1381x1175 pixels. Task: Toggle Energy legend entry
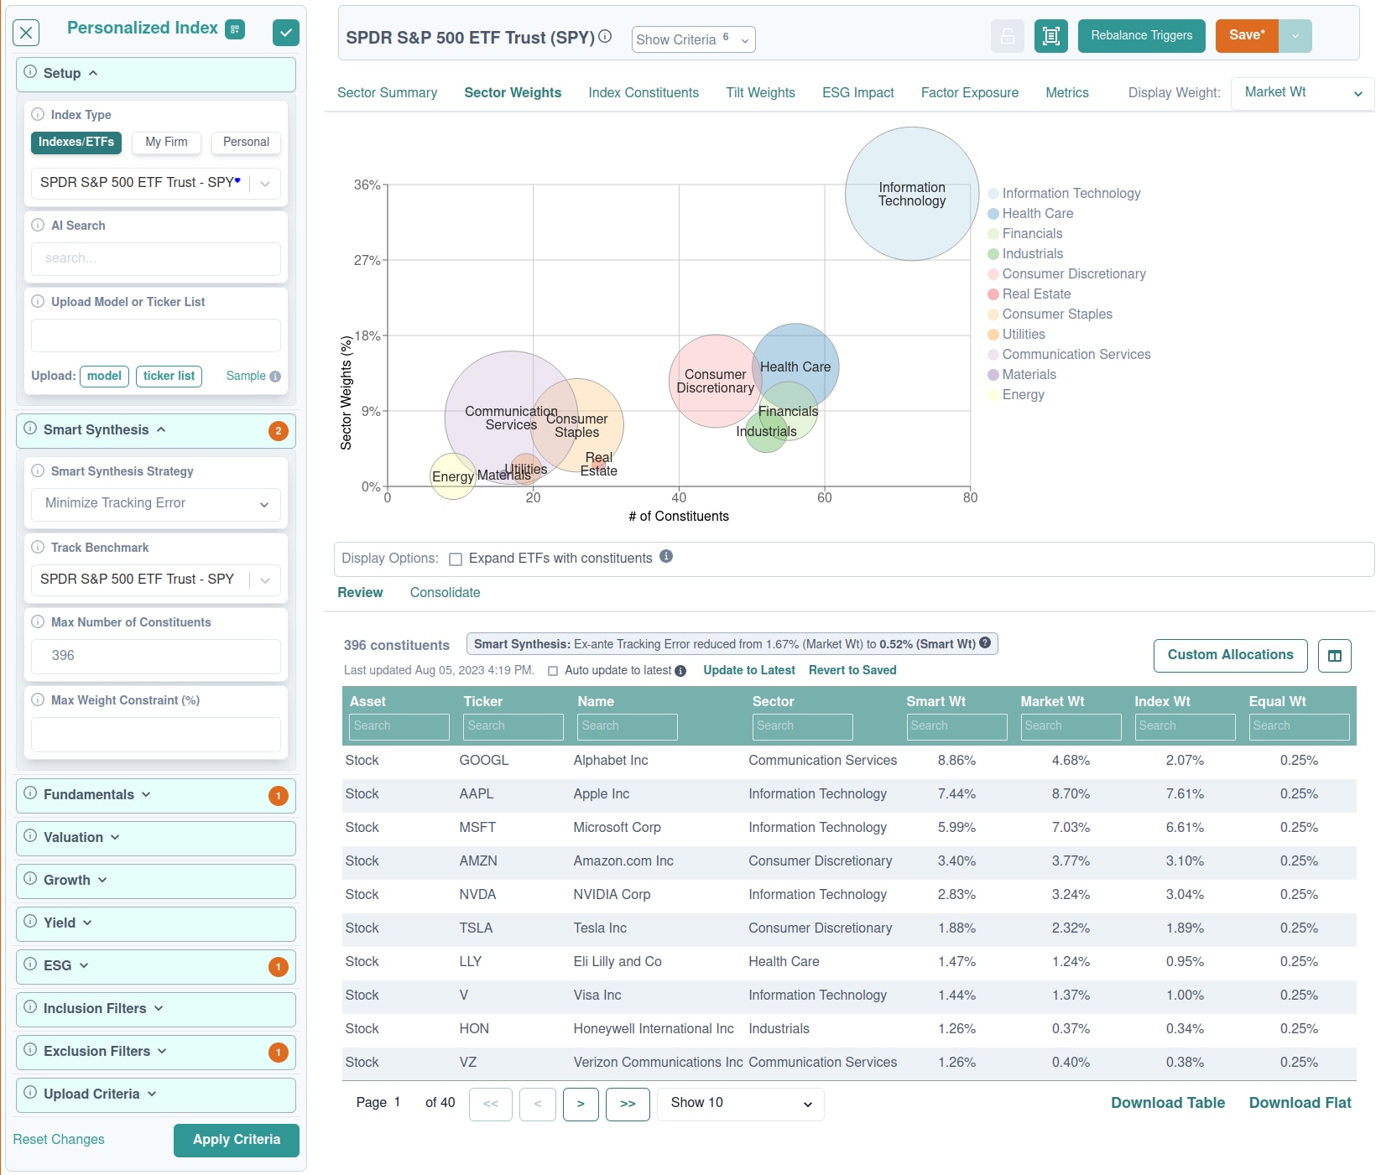click(x=1016, y=395)
